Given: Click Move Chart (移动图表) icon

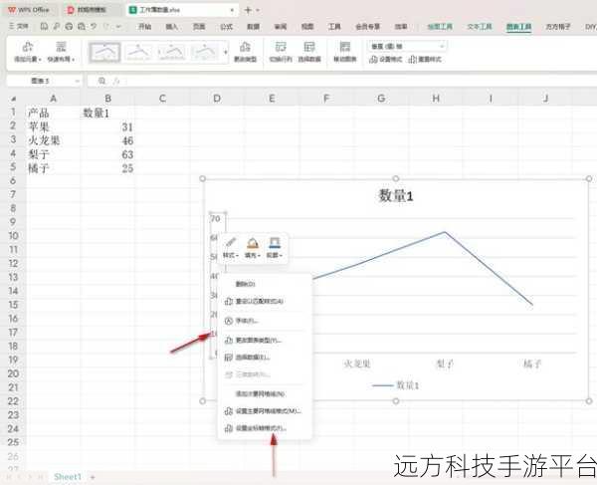Looking at the screenshot, I should pos(345,52).
